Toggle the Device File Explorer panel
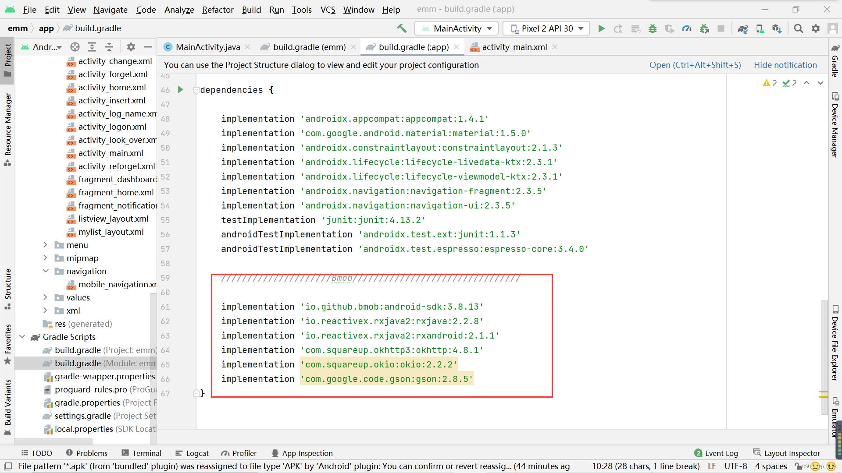 (835, 343)
